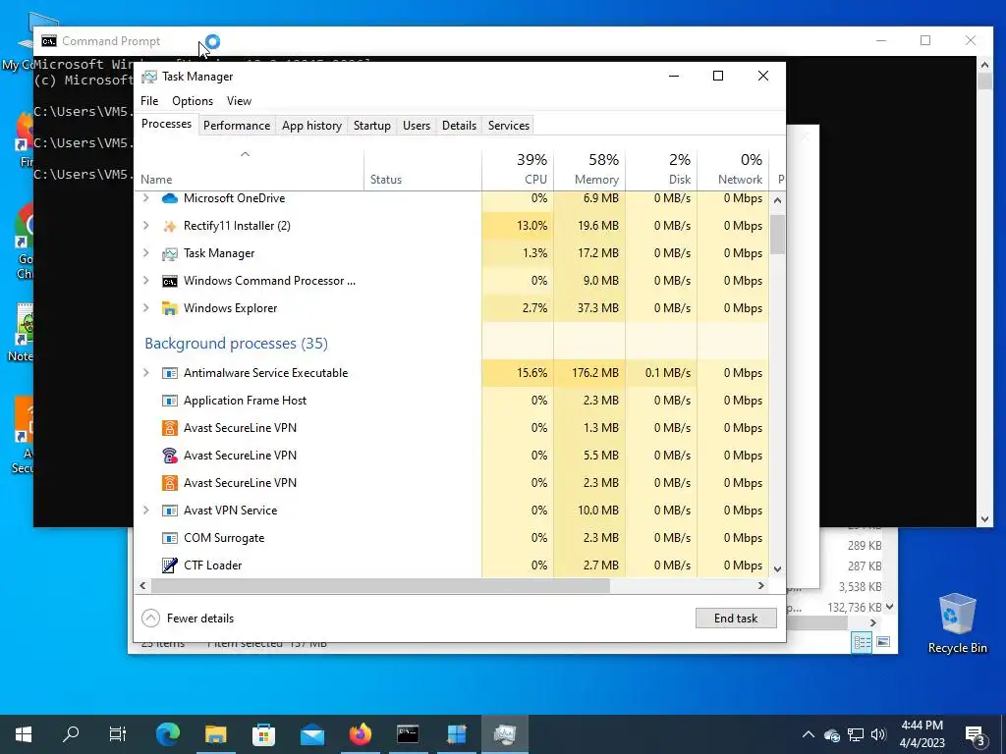Open volume control in system tray
The image size is (1006, 754).
879,734
